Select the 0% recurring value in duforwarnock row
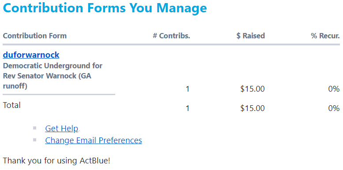 pyautogui.click(x=334, y=89)
